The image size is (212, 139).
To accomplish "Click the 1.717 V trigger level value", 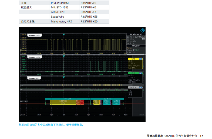I will pyautogui.click(x=131, y=52).
